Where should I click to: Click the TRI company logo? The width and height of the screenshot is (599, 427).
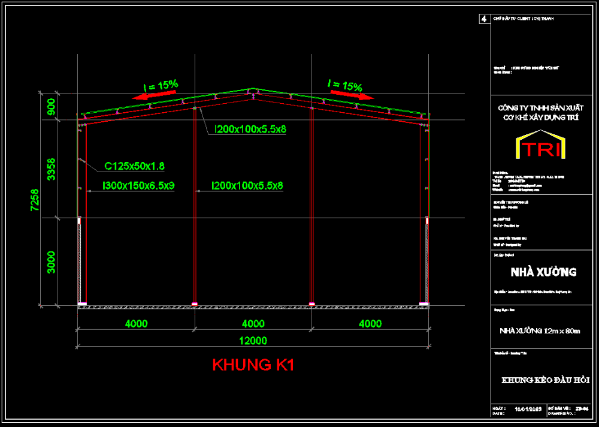(540, 145)
